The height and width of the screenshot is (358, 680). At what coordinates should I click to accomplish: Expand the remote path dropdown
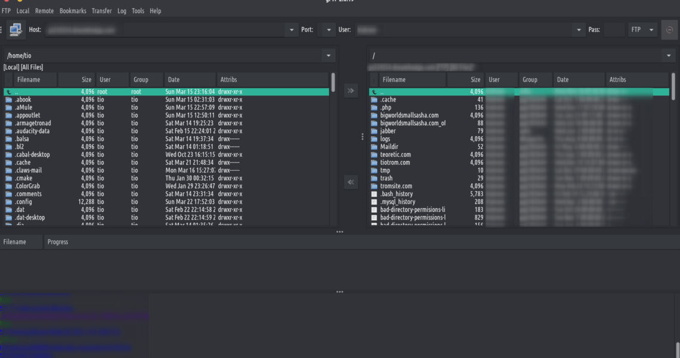[x=667, y=55]
